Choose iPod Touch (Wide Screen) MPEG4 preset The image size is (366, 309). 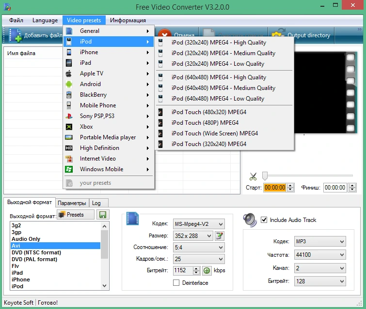(224, 133)
